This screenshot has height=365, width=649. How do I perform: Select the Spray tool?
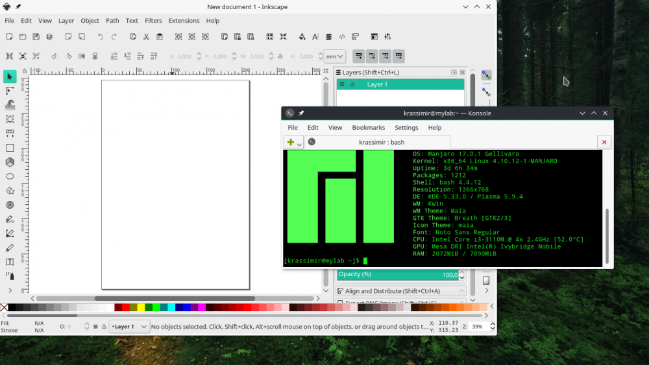pos(10,276)
